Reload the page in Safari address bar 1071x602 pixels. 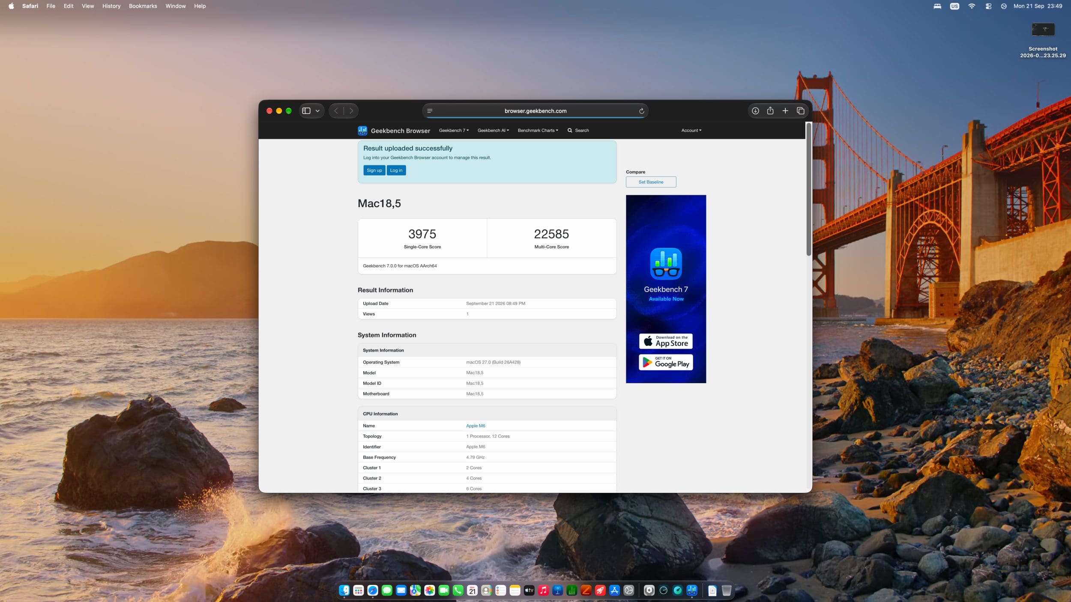(x=641, y=111)
